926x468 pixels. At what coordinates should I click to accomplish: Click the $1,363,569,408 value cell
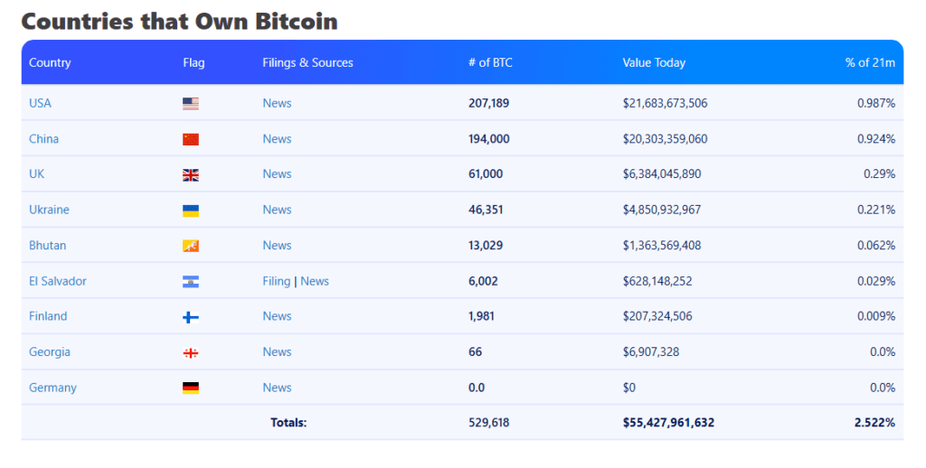click(x=662, y=246)
